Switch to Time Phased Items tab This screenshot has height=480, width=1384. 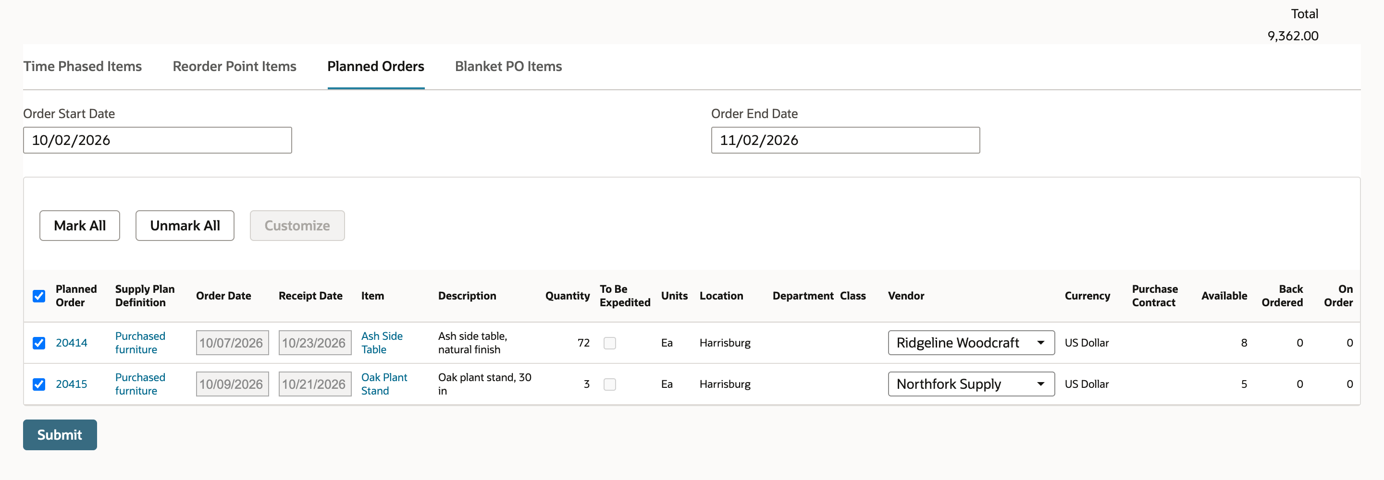[x=82, y=66]
